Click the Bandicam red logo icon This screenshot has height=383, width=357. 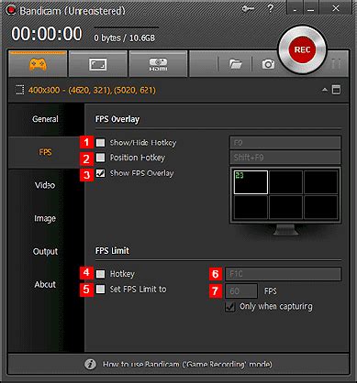click(11, 10)
